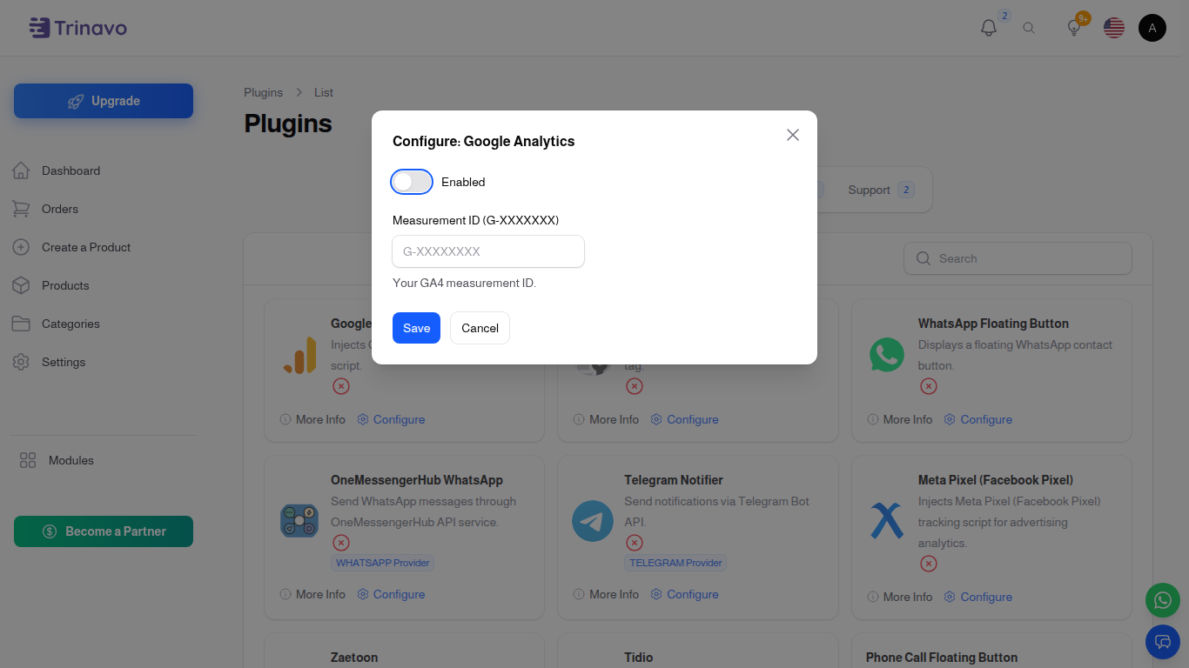Click the Tidio plugin title
1189x668 pixels.
[x=638, y=658]
